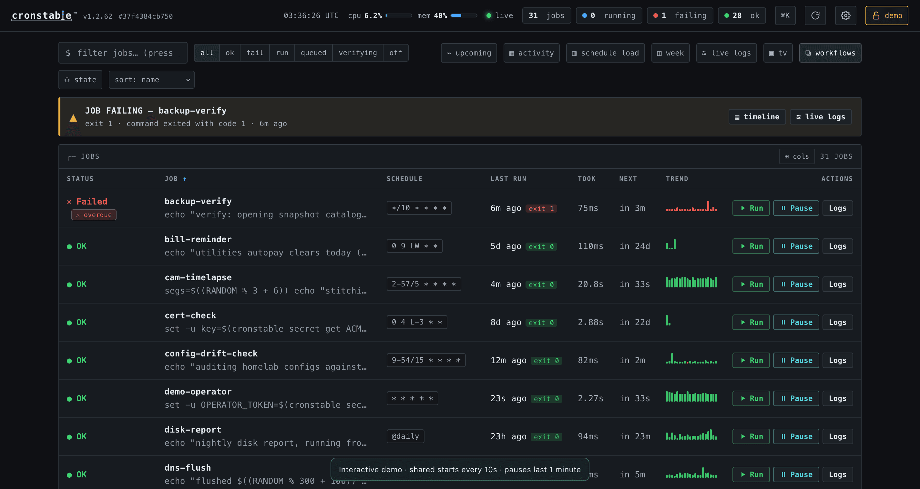Screen dimensions: 920x489
Task: Click the warning triangle in failing banner
Action: [x=73, y=118]
